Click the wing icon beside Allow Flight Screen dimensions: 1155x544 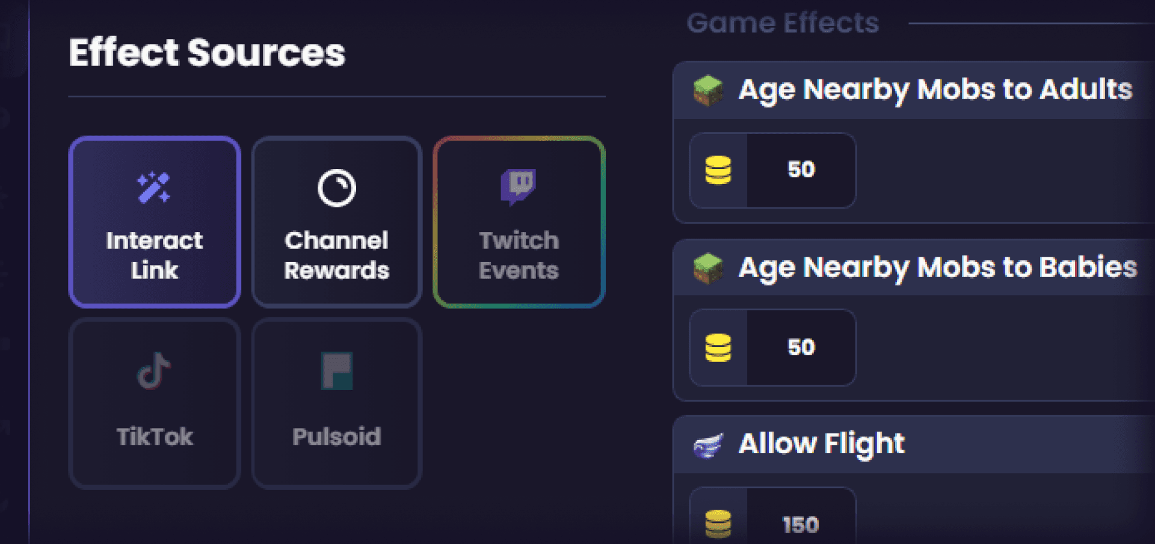point(708,445)
